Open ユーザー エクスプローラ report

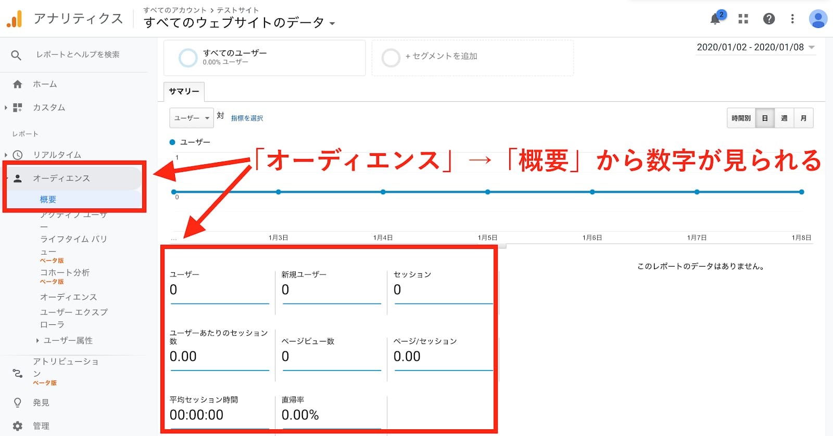coord(74,318)
